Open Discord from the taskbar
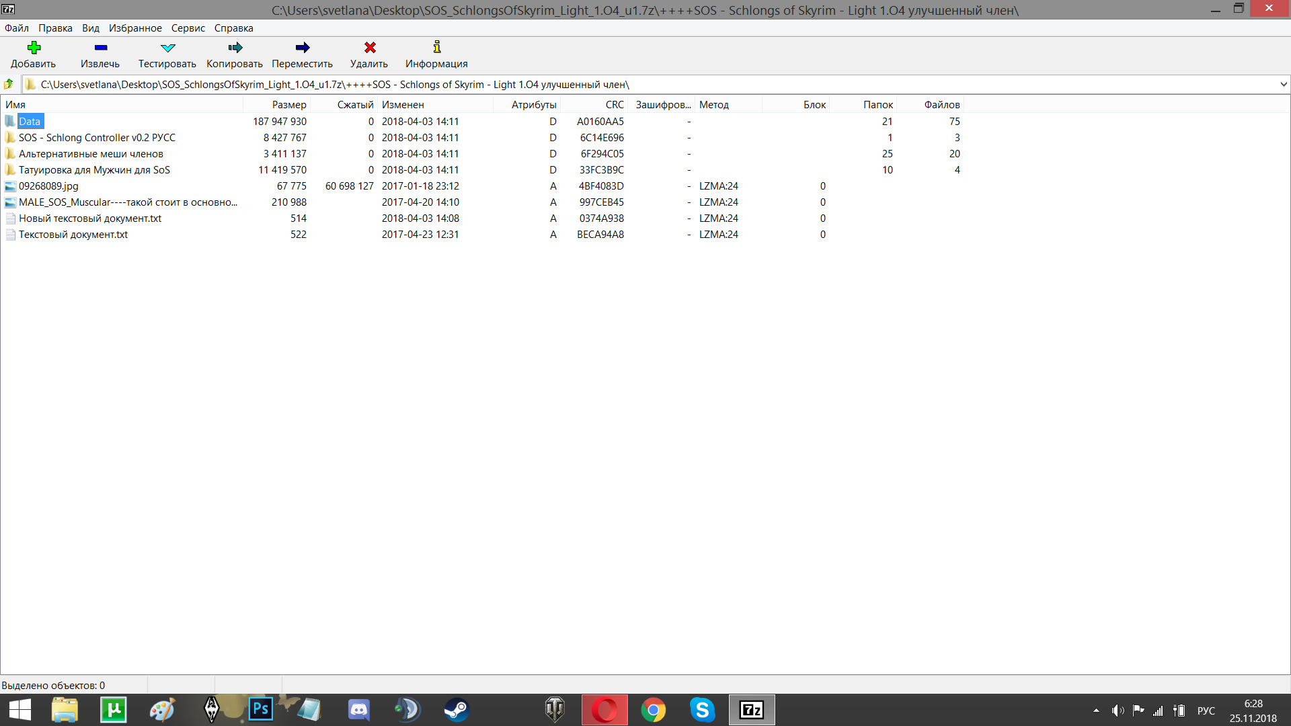The width and height of the screenshot is (1291, 726). [359, 710]
